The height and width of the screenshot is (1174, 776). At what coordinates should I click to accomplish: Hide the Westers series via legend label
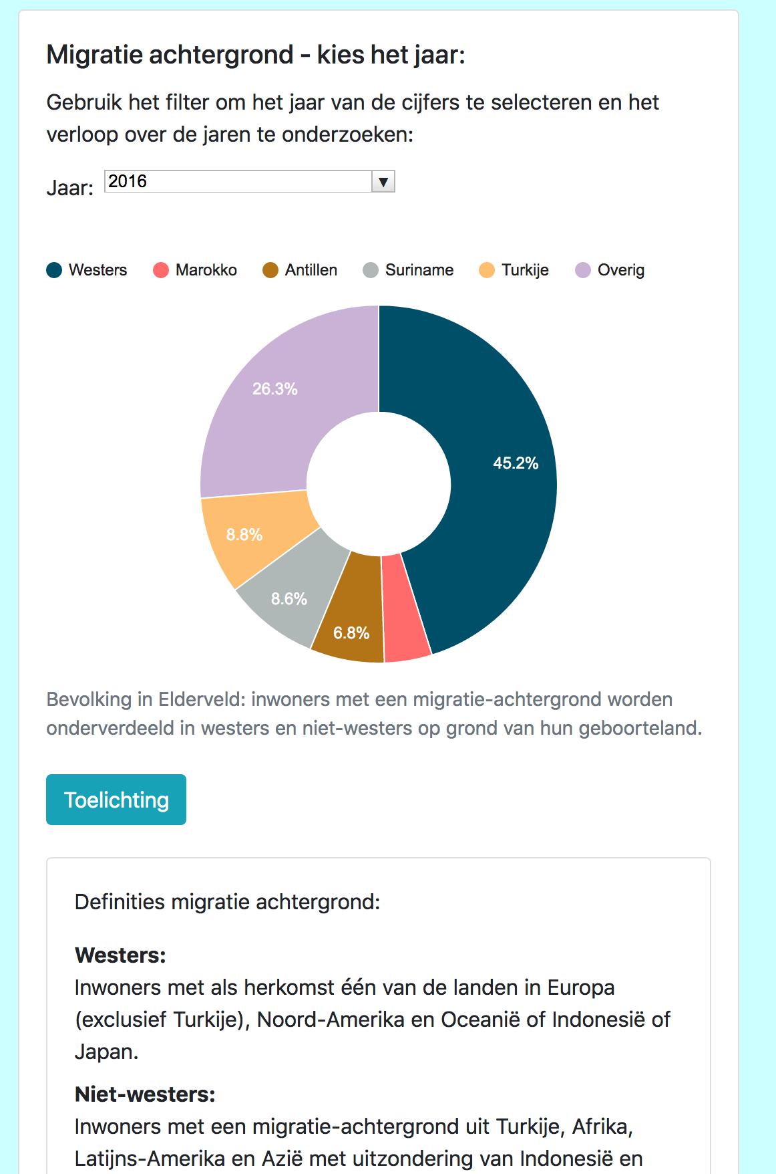coord(98,270)
